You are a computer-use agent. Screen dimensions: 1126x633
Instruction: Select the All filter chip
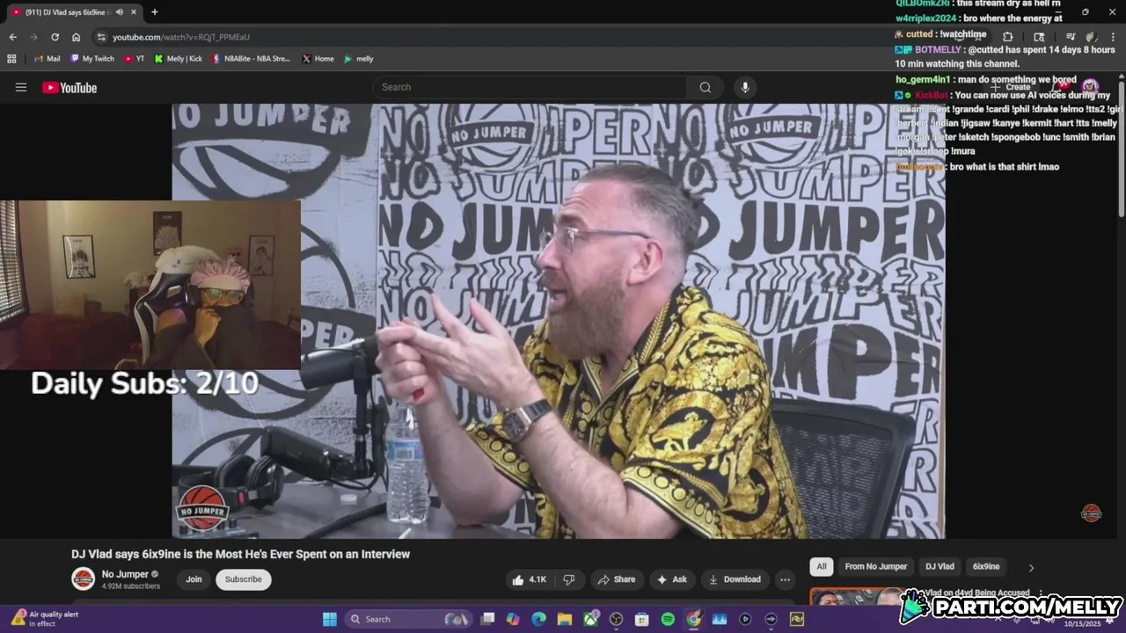(x=821, y=566)
